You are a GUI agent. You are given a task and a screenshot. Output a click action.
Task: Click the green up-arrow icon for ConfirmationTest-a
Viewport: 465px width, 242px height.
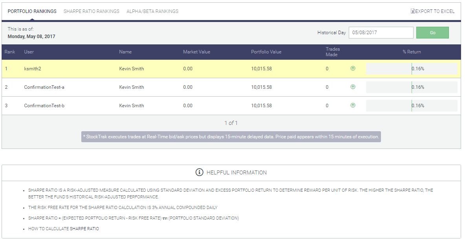tap(353, 87)
